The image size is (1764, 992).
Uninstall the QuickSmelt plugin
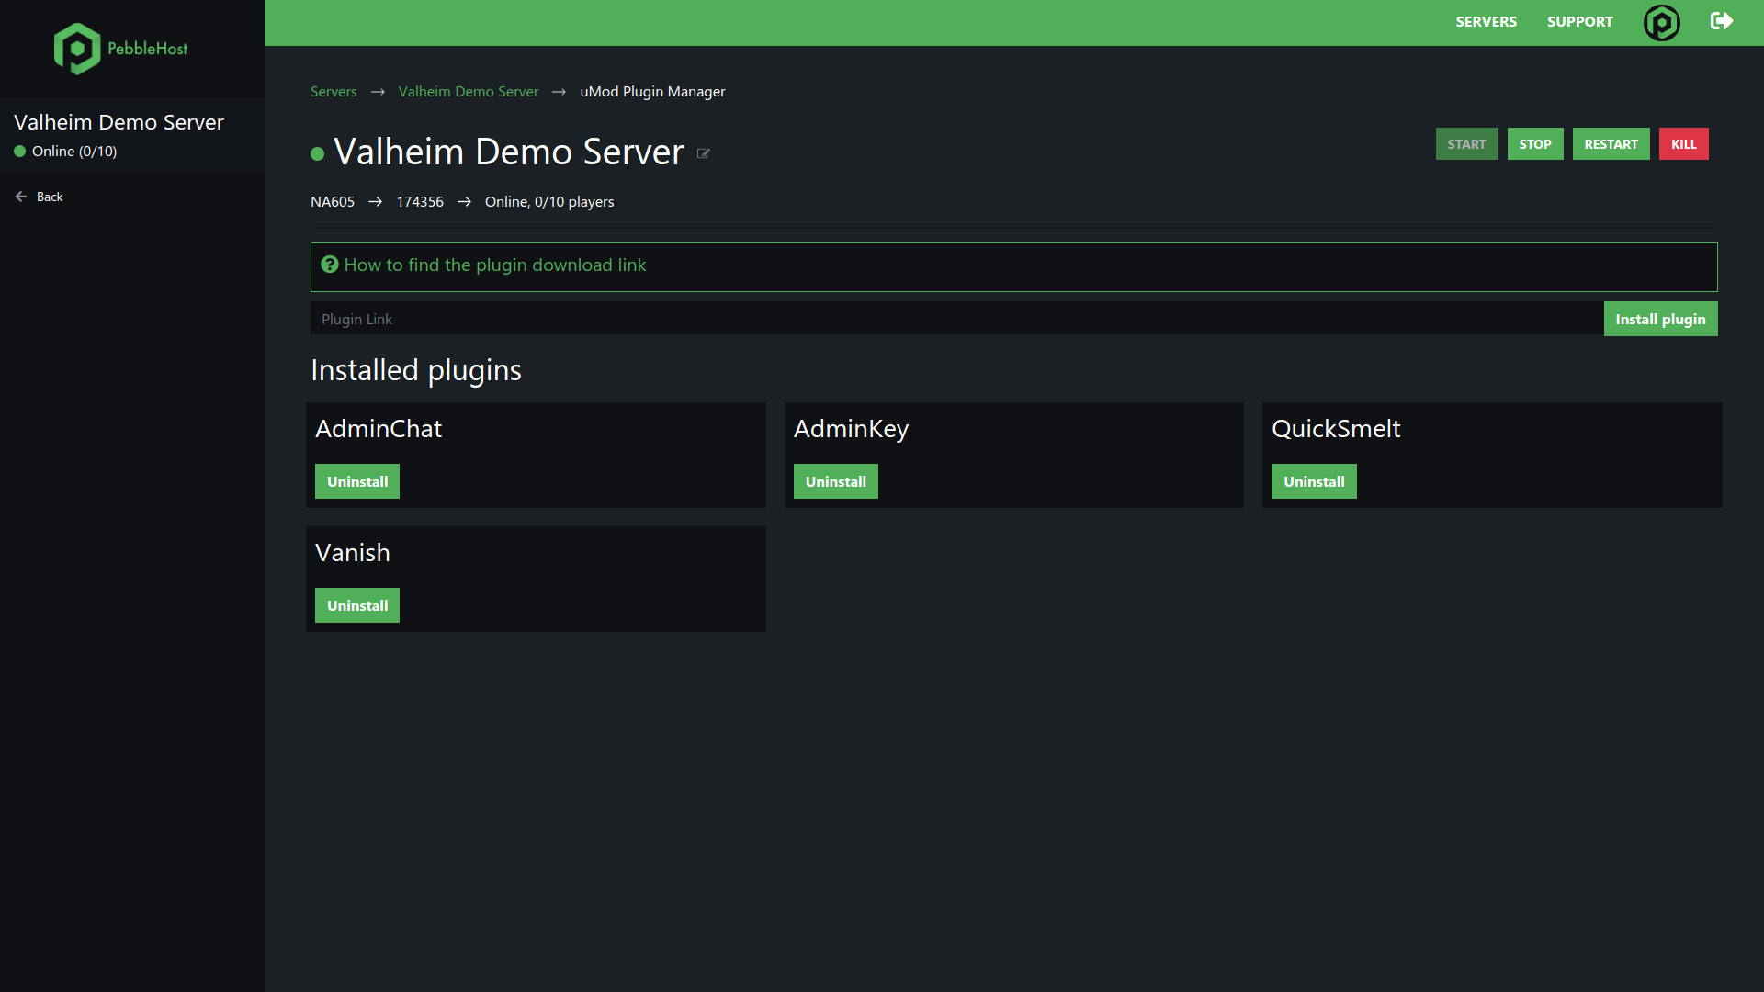(1314, 481)
